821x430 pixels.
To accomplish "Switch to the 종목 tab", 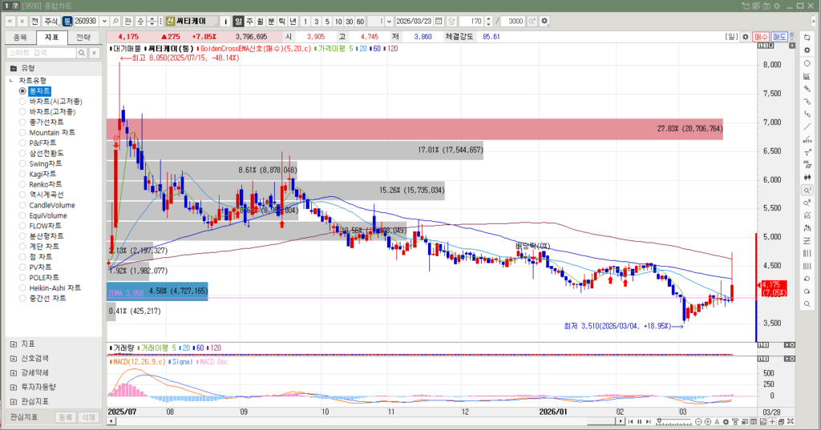I will click(20, 37).
